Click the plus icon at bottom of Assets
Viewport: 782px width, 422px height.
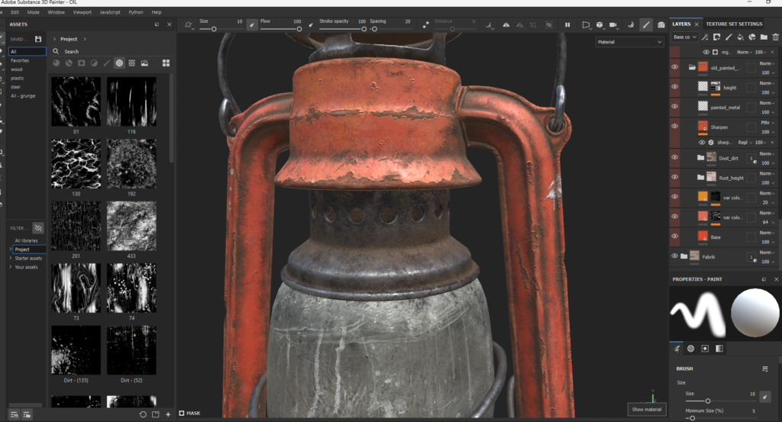point(168,414)
